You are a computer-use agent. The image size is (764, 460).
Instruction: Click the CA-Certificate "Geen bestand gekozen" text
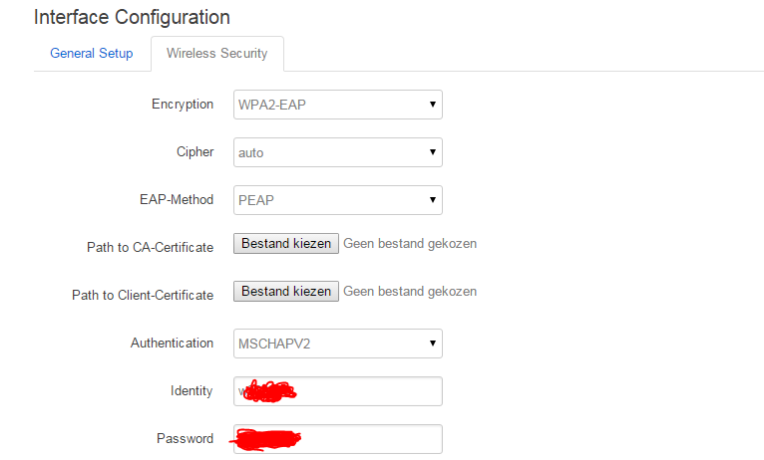click(409, 244)
